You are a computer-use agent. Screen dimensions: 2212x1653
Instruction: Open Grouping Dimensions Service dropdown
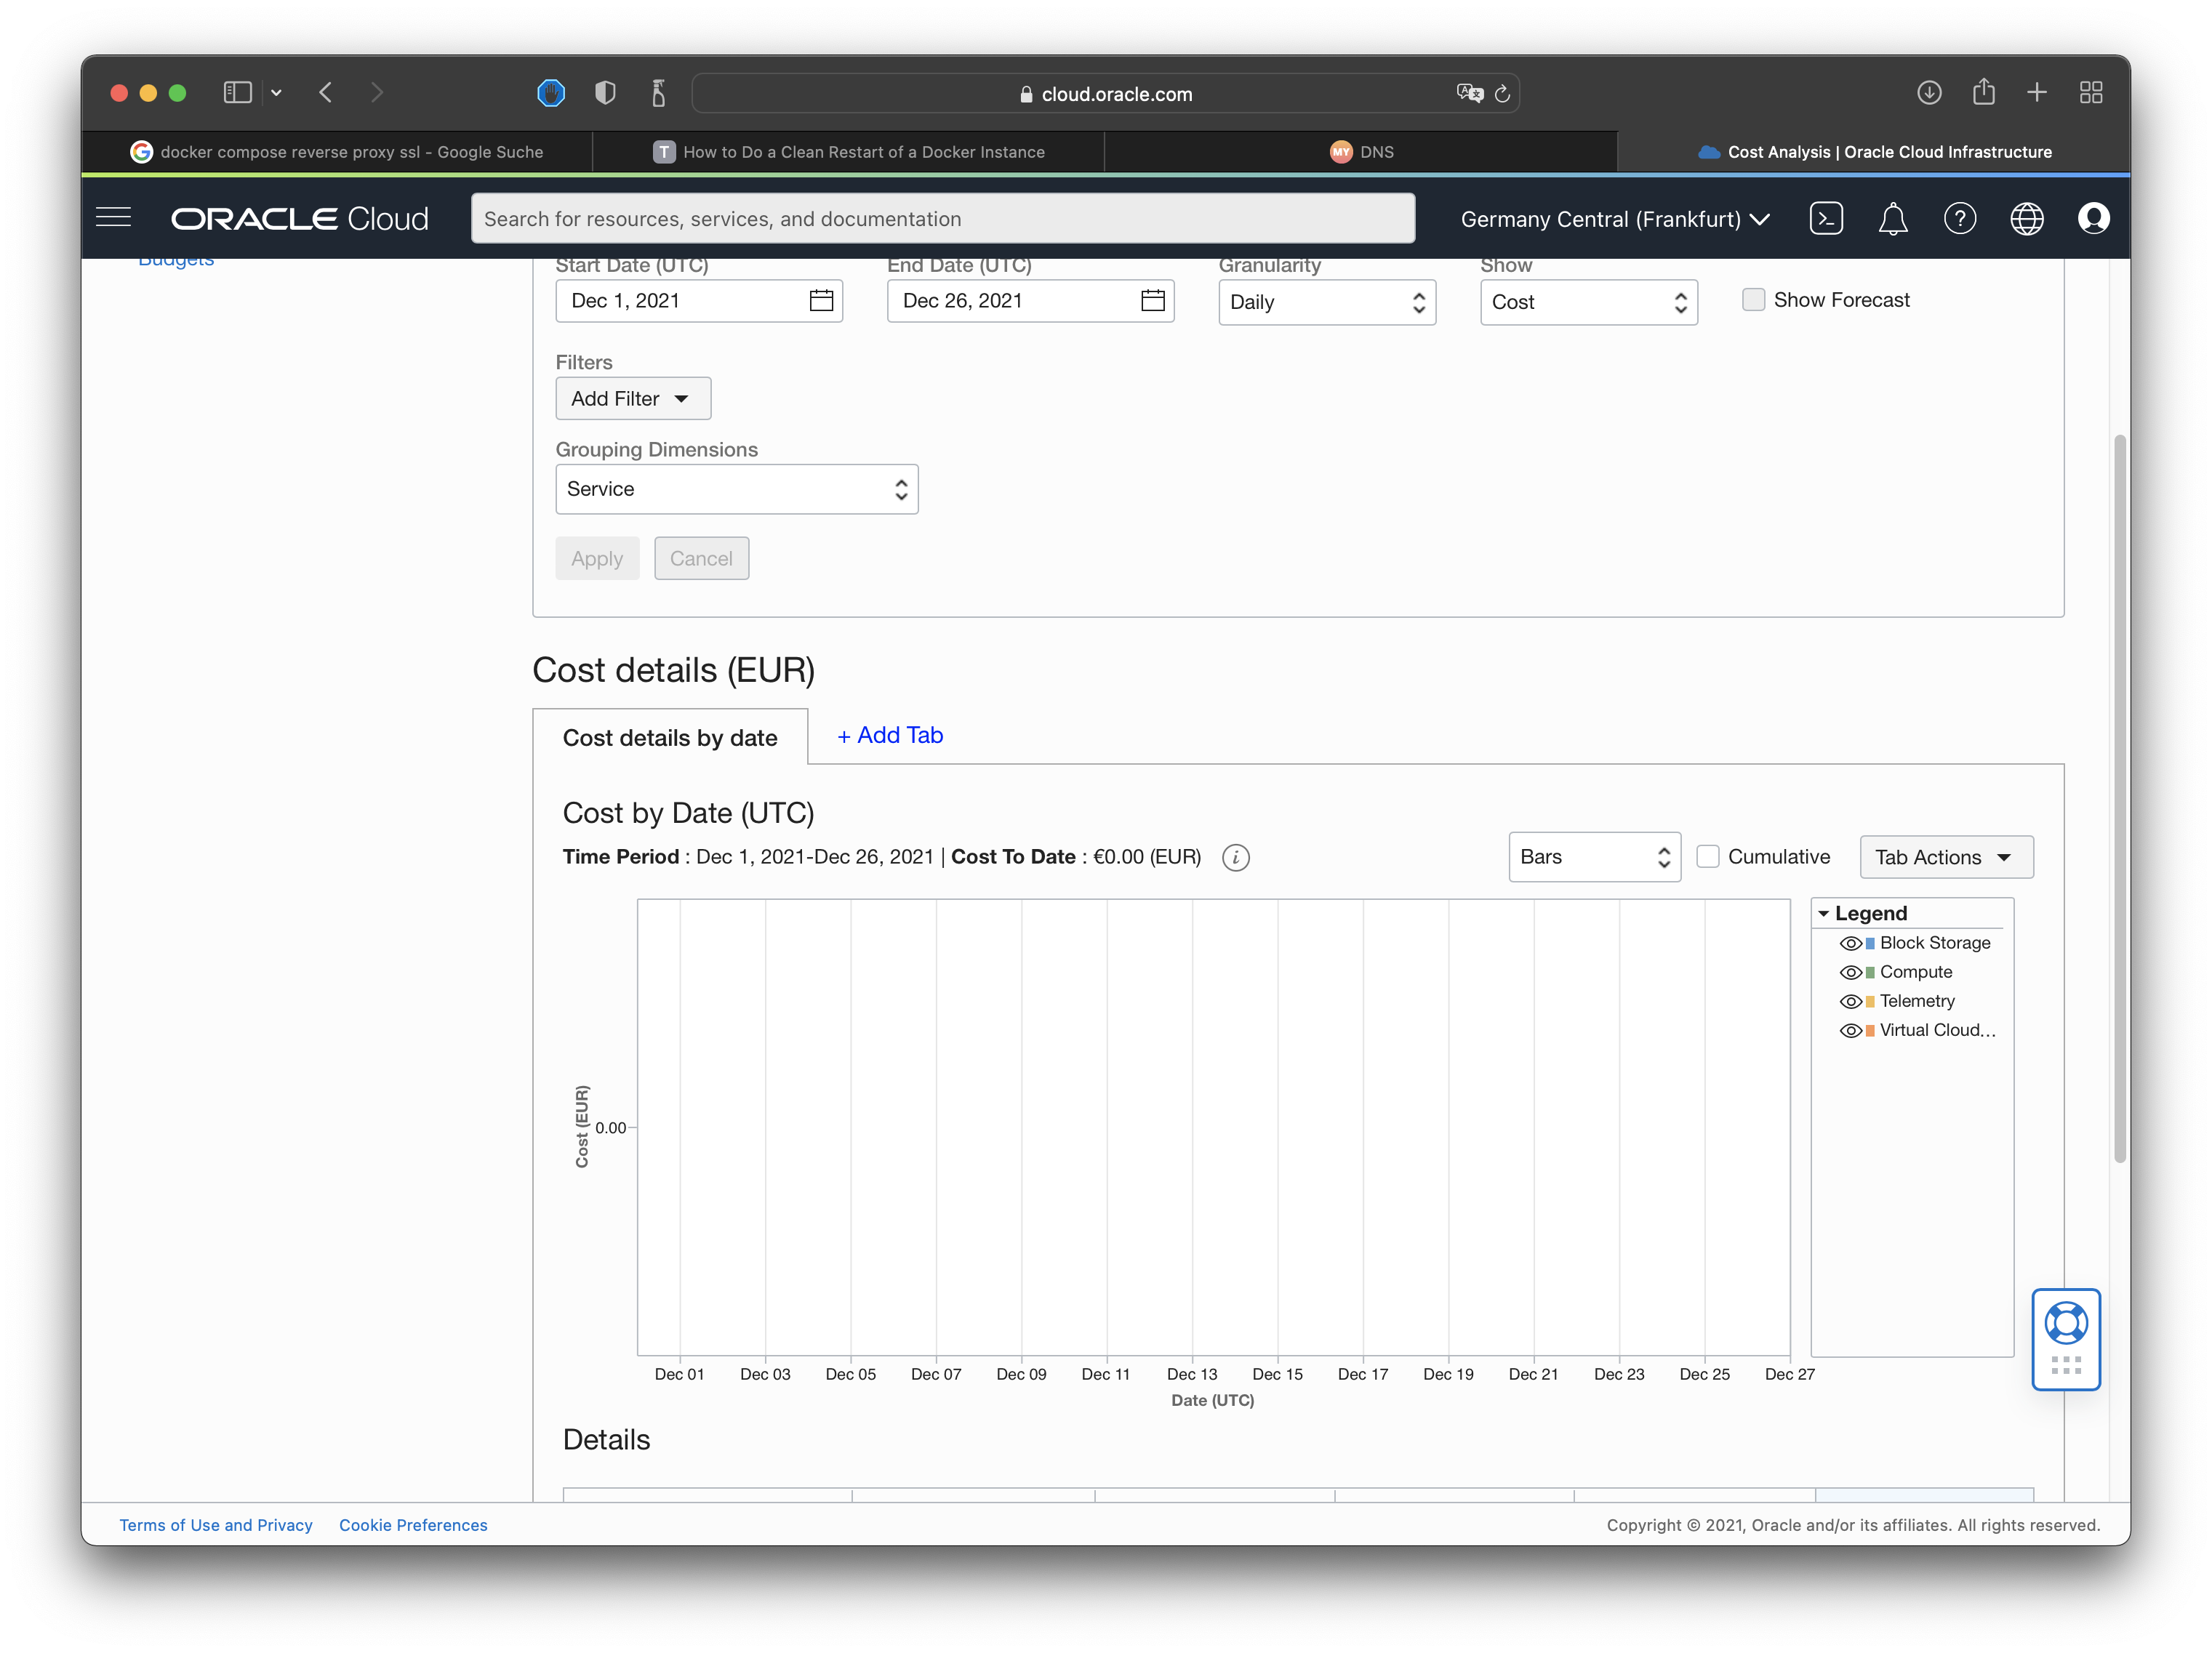point(737,488)
